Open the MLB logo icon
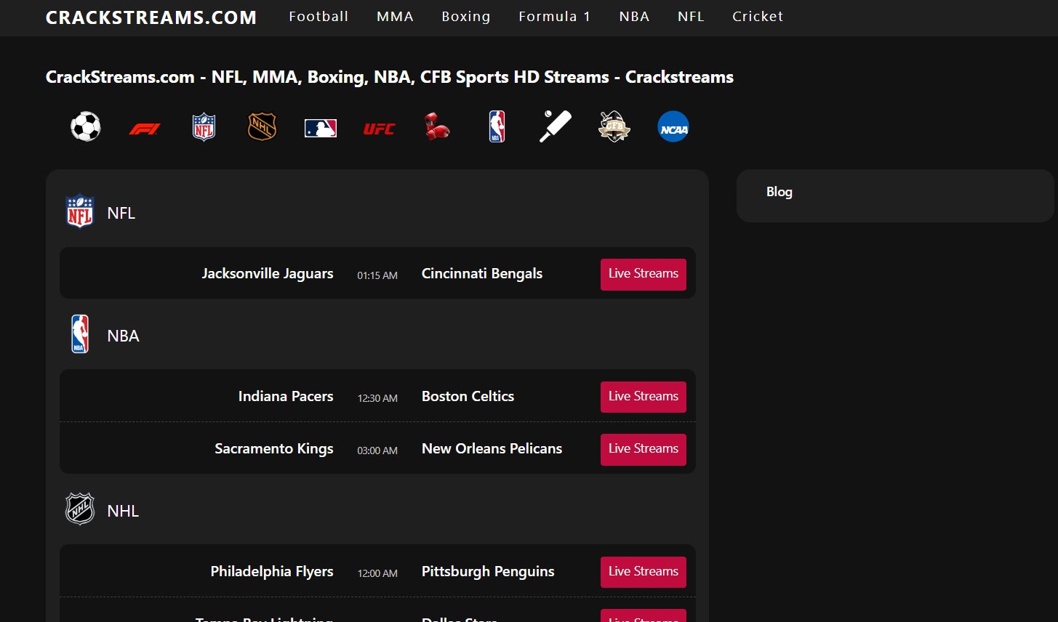This screenshot has height=622, width=1058. [320, 126]
